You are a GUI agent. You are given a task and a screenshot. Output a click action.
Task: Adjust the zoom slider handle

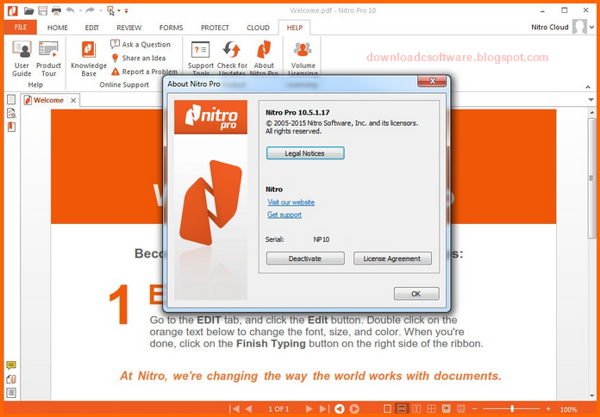click(x=512, y=408)
